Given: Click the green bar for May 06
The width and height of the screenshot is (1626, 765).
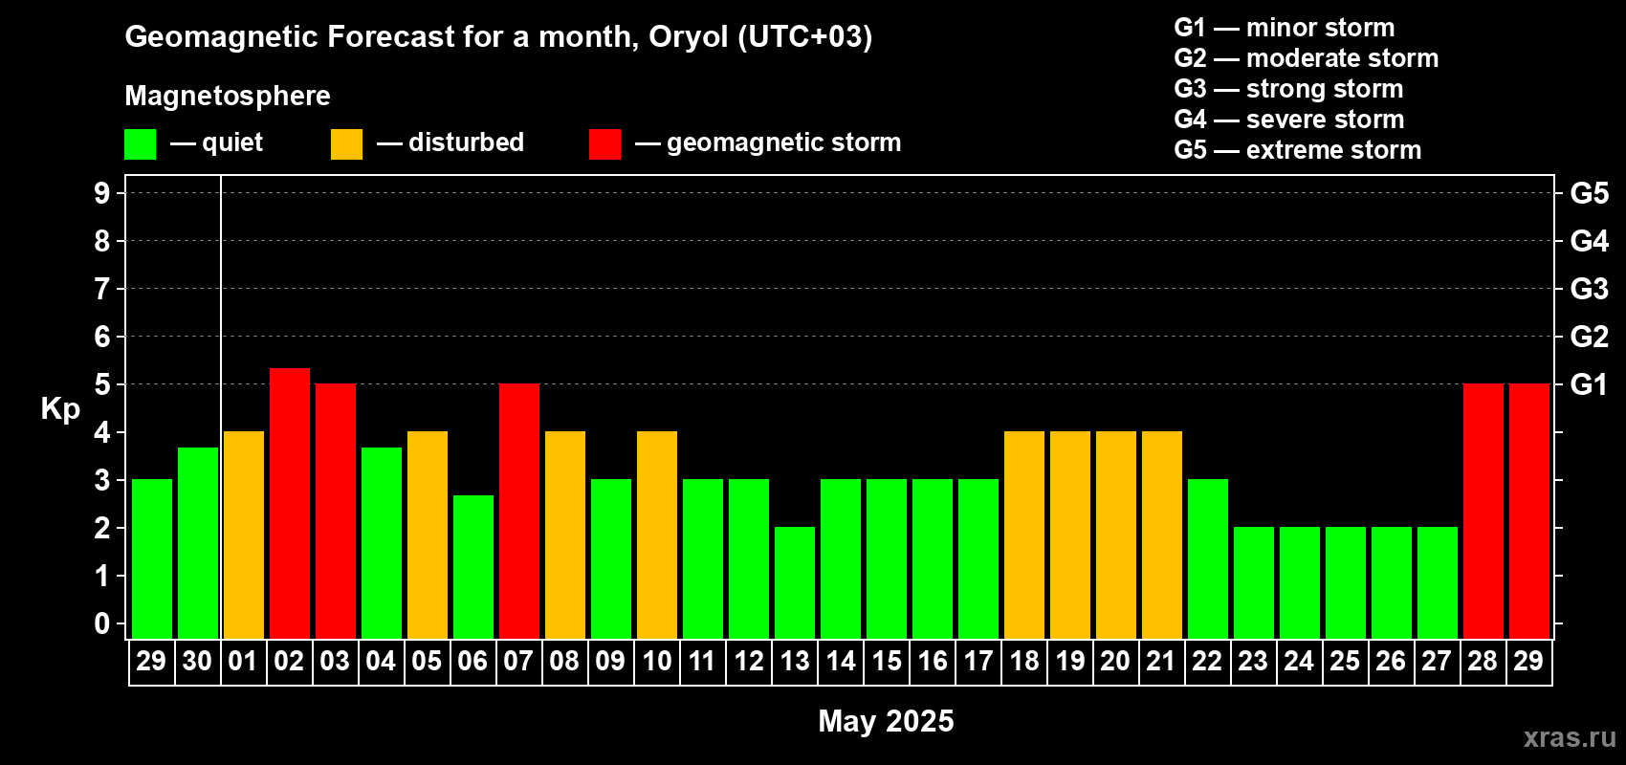Looking at the screenshot, I should click(473, 567).
